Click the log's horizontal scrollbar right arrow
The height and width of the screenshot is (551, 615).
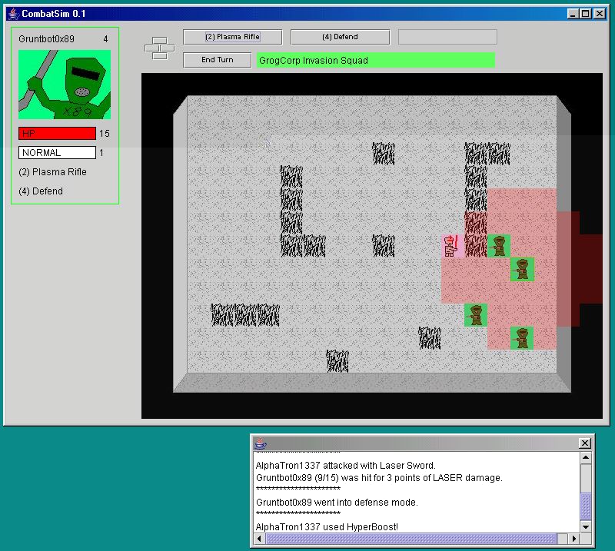click(x=573, y=539)
